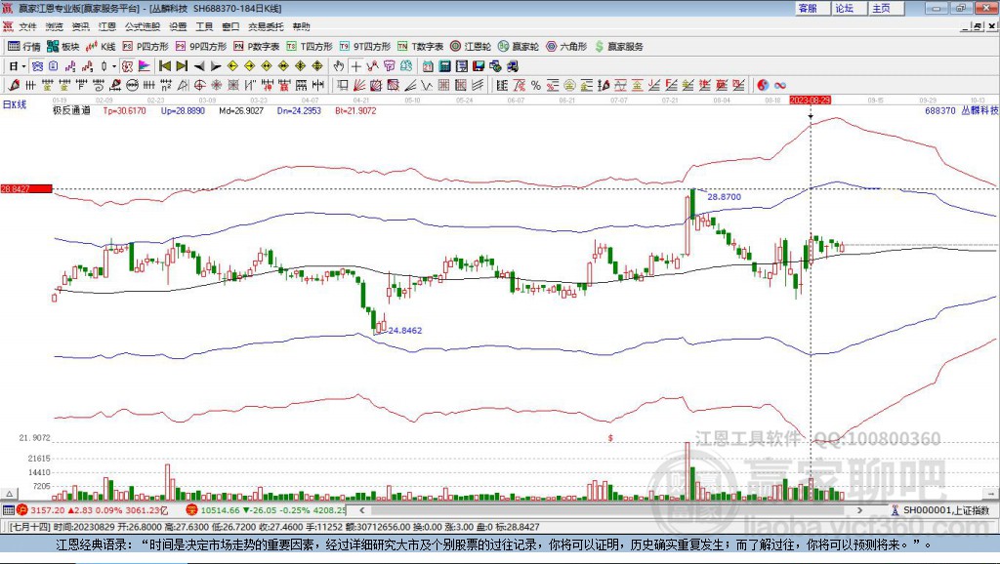Select the n² number lines tool
Screen dimensions: 1000x564
[166, 85]
